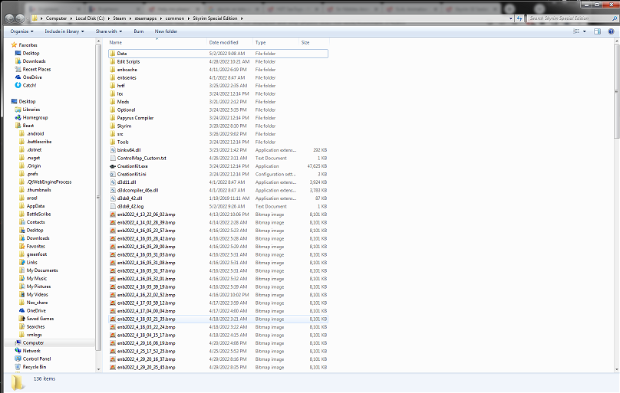Select the CreationKit.exe application icon
This screenshot has width=620, height=393.
click(113, 166)
